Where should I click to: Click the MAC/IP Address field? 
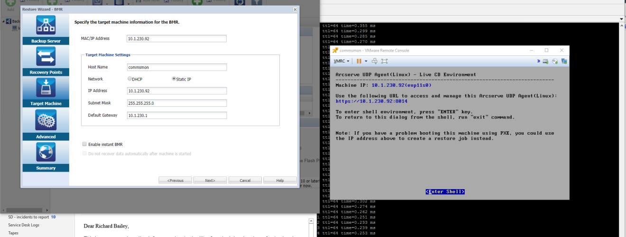pos(176,38)
